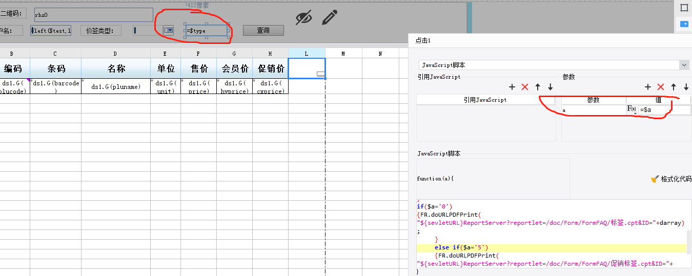Select the ds1.G(barcode) cell
Screen dimensions: 692x276
pyautogui.click(x=55, y=86)
